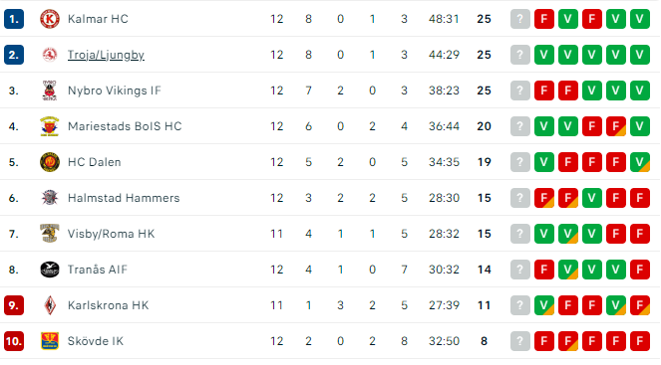
Task: Click the Halmstad Hammers team logo
Action: tap(49, 198)
